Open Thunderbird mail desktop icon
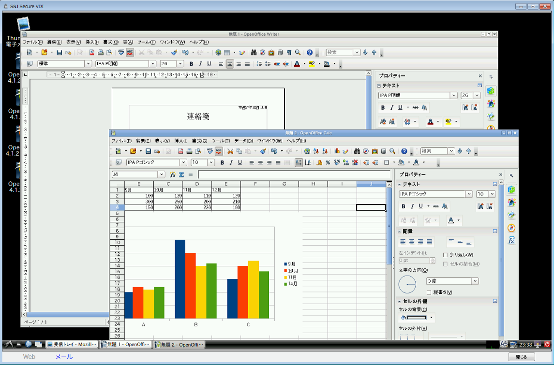The image size is (554, 365). pyautogui.click(x=23, y=24)
